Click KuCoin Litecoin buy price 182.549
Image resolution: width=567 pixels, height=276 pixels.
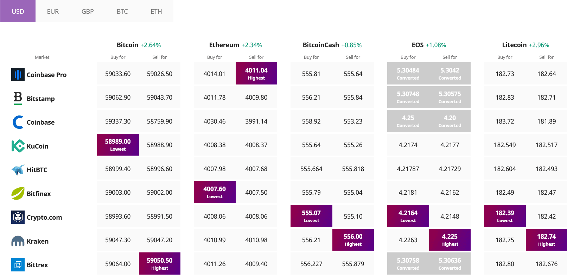point(505,145)
